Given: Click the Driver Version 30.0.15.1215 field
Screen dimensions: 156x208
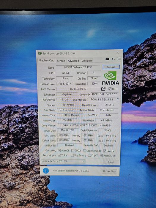Looking at the screenshot, I should click(87, 125).
